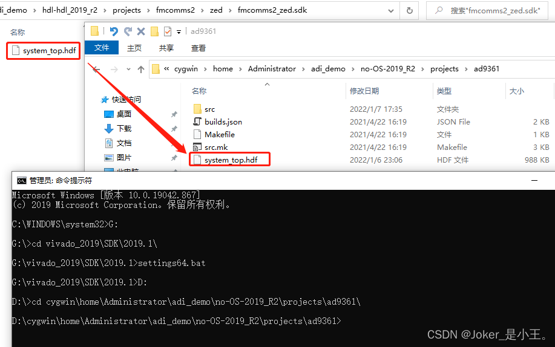
Task: Select the src.mk file
Action: click(x=216, y=148)
